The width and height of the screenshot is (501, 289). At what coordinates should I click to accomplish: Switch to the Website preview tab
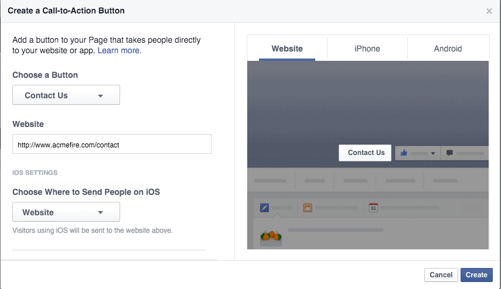click(287, 49)
